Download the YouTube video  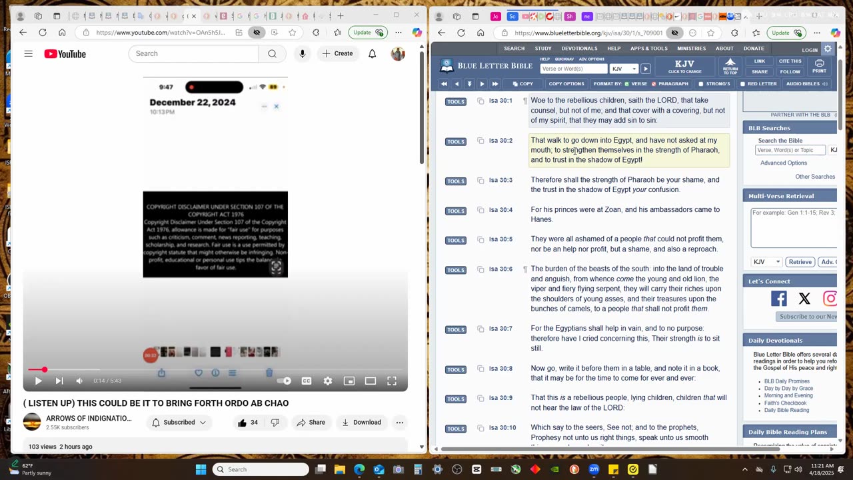tap(361, 422)
